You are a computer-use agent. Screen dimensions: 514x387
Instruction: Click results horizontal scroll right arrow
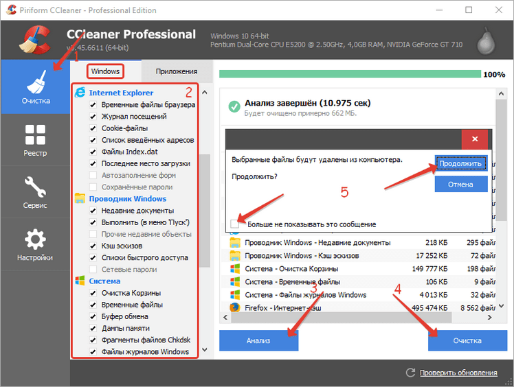click(489, 317)
